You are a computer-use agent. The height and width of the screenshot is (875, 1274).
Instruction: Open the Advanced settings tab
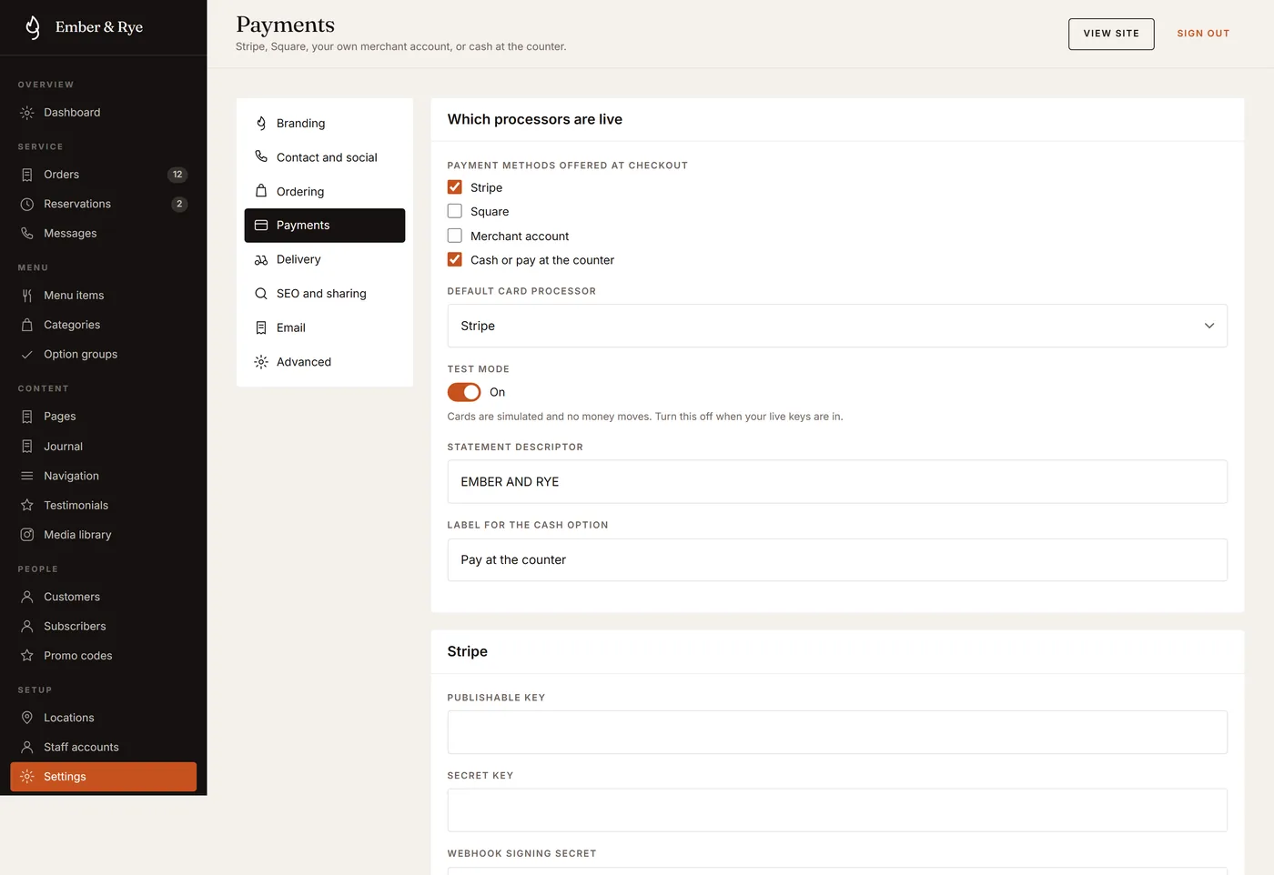325,362
